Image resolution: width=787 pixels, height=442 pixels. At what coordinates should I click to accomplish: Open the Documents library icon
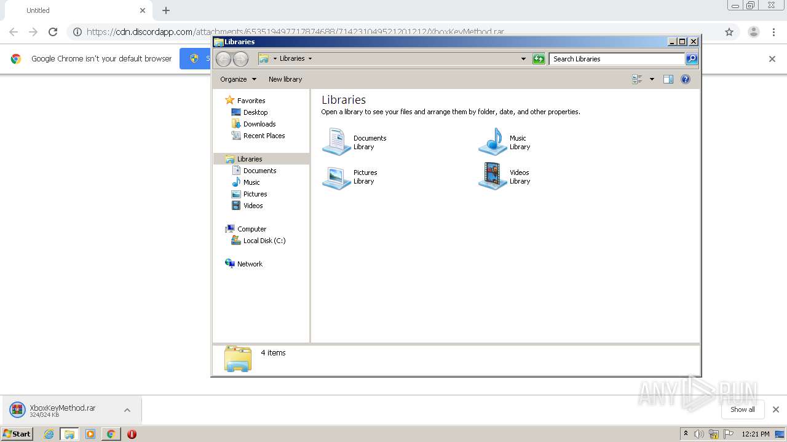coord(336,142)
